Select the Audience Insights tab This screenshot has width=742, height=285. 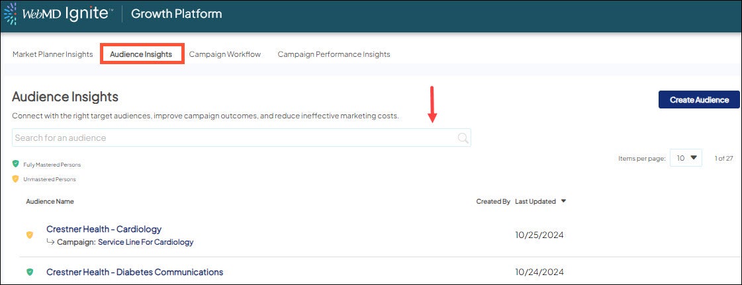141,54
